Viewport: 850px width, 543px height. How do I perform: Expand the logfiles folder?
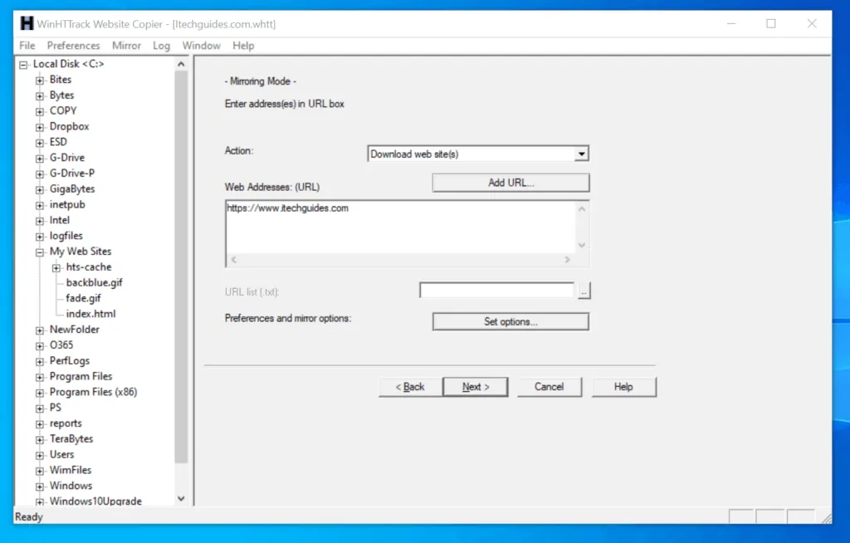point(40,237)
